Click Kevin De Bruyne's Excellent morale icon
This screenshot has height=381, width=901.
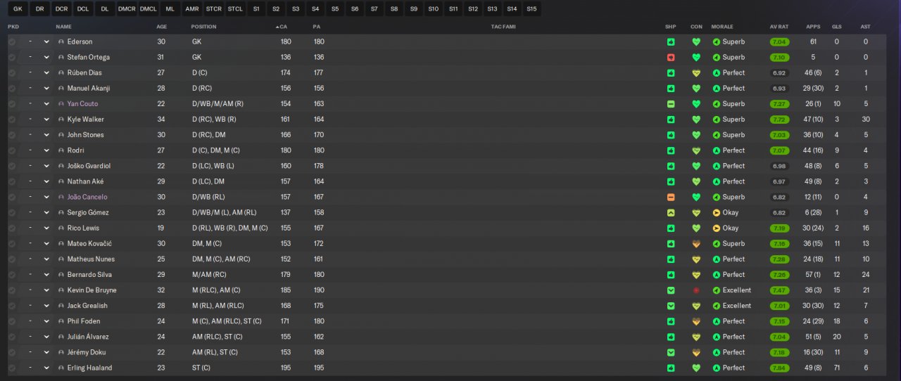click(717, 290)
